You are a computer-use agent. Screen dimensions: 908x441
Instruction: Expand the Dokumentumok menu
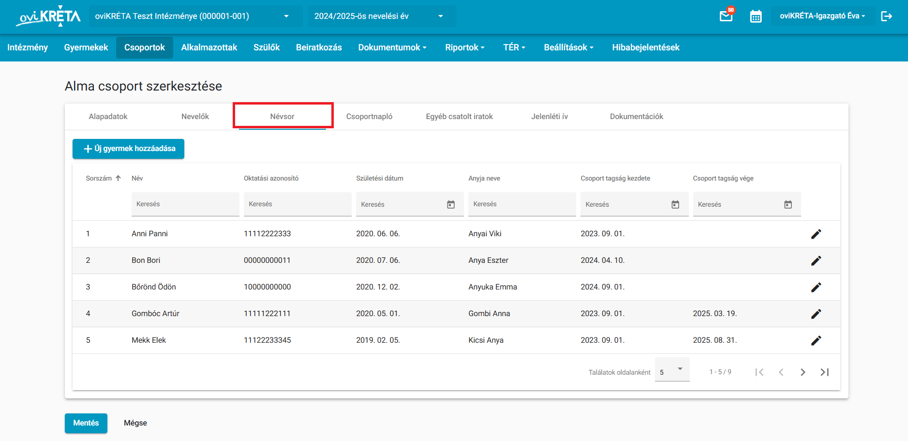click(392, 47)
